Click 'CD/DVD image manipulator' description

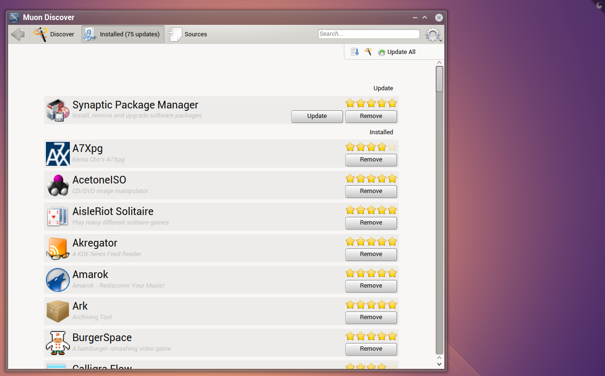coord(110,191)
